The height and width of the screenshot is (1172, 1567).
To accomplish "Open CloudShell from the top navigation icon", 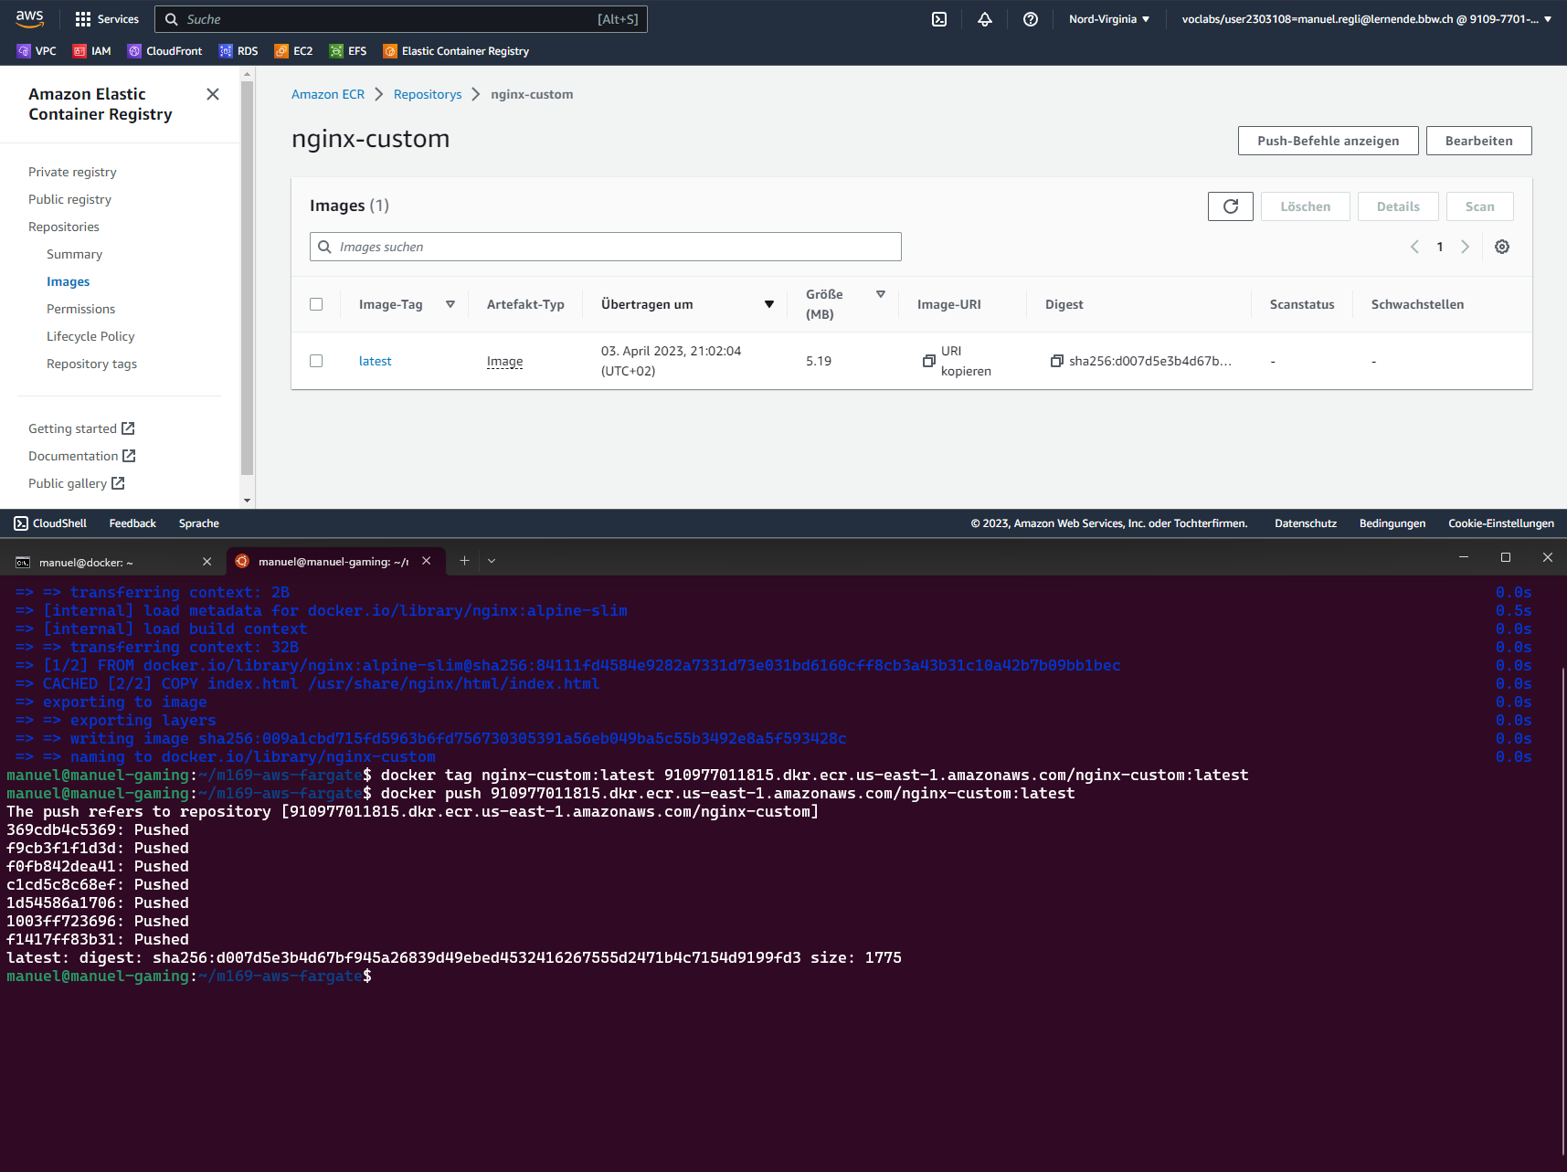I will point(939,19).
